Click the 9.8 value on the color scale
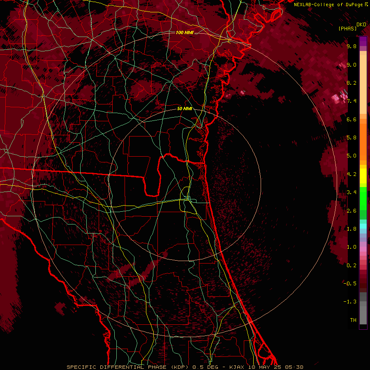370x370 pixels. click(x=351, y=46)
